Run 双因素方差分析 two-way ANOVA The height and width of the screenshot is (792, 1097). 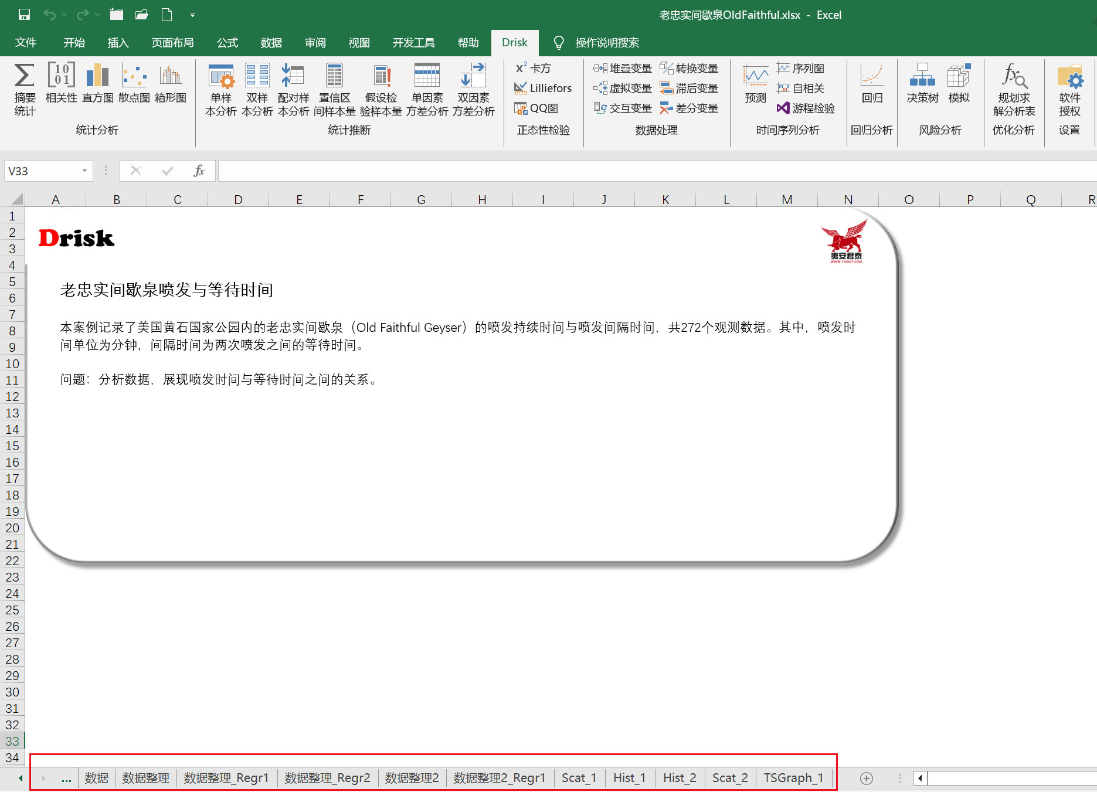point(474,90)
